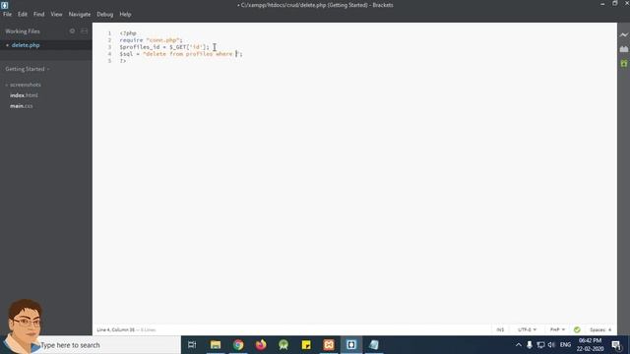Open Google Chrome from taskbar
The height and width of the screenshot is (354, 630).
pyautogui.click(x=238, y=345)
